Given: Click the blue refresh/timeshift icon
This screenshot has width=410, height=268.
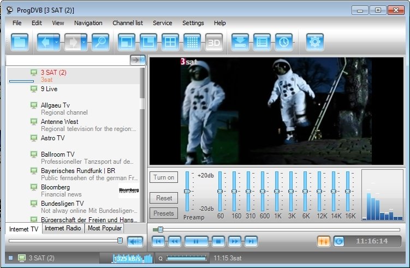Looking at the screenshot, I should (339, 241).
